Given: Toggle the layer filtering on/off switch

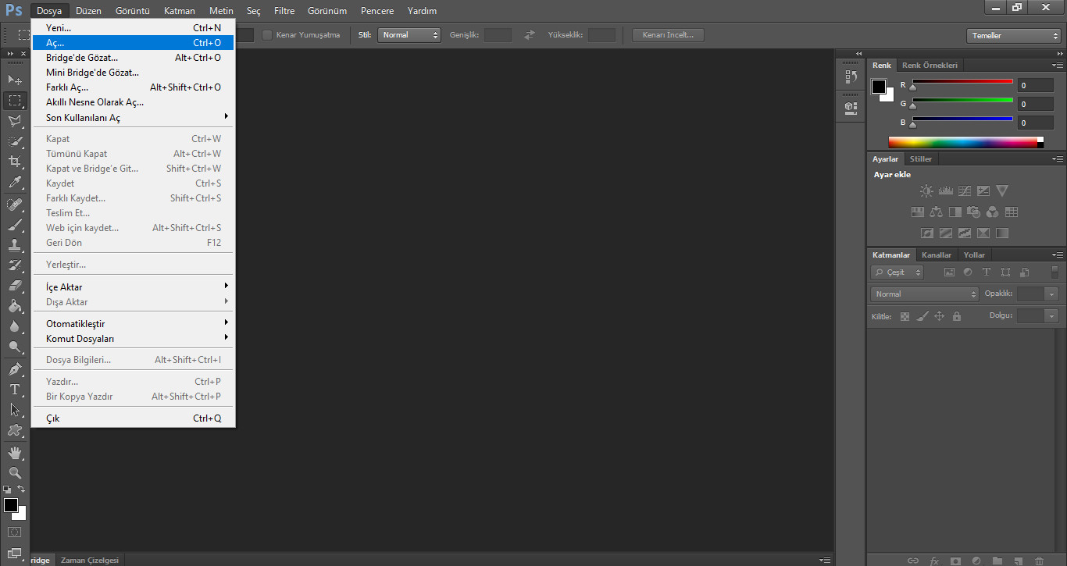Looking at the screenshot, I should (x=1055, y=272).
